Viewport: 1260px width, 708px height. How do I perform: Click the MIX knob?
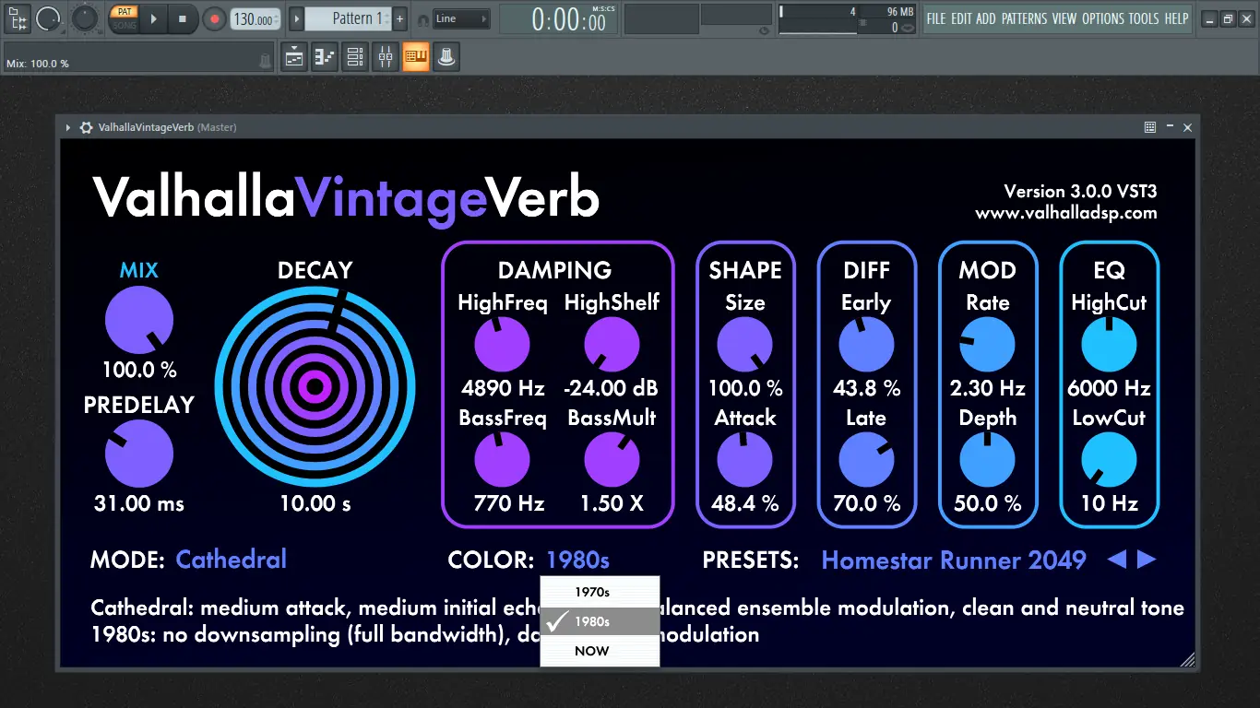tap(139, 320)
